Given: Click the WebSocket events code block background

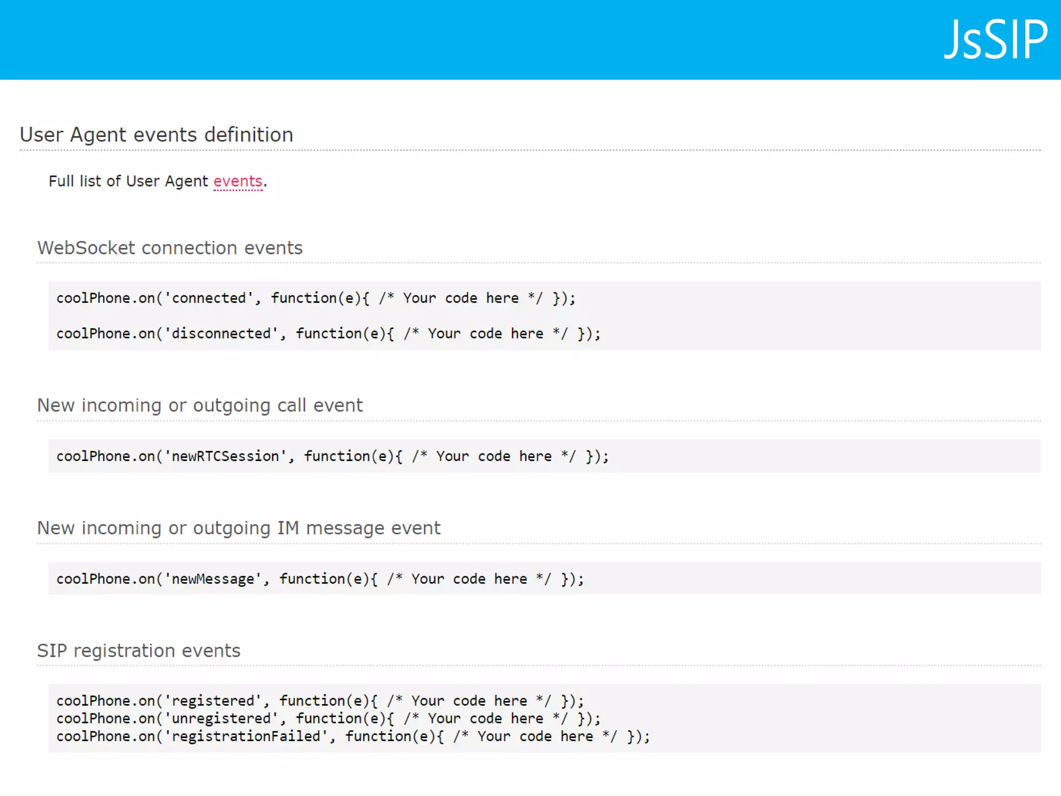Looking at the screenshot, I should pos(829,315).
